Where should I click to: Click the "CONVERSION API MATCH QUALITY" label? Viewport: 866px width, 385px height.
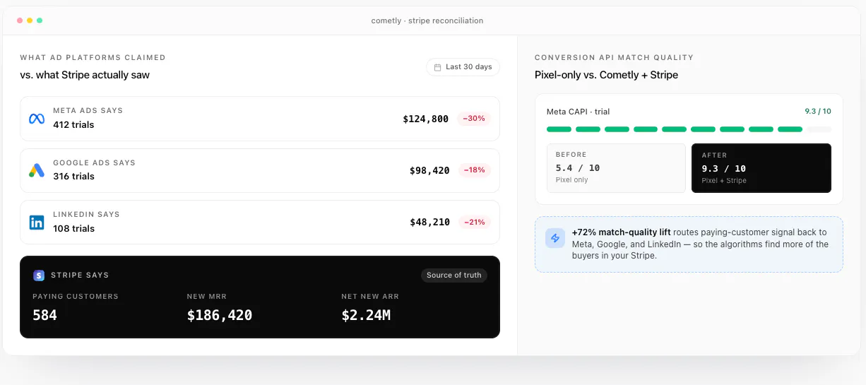[614, 58]
